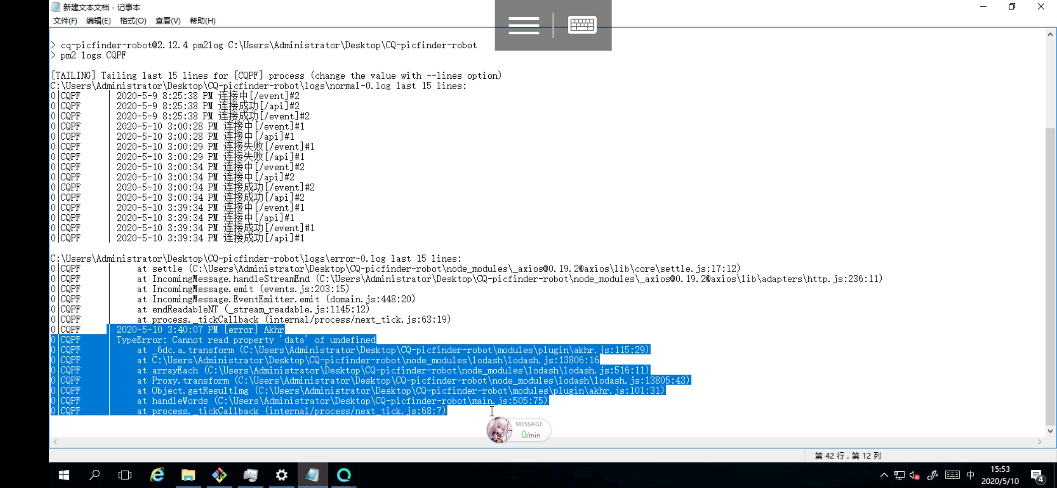The height and width of the screenshot is (488, 1057).
Task: Click the vertical scrollbar down arrow
Action: click(1050, 432)
